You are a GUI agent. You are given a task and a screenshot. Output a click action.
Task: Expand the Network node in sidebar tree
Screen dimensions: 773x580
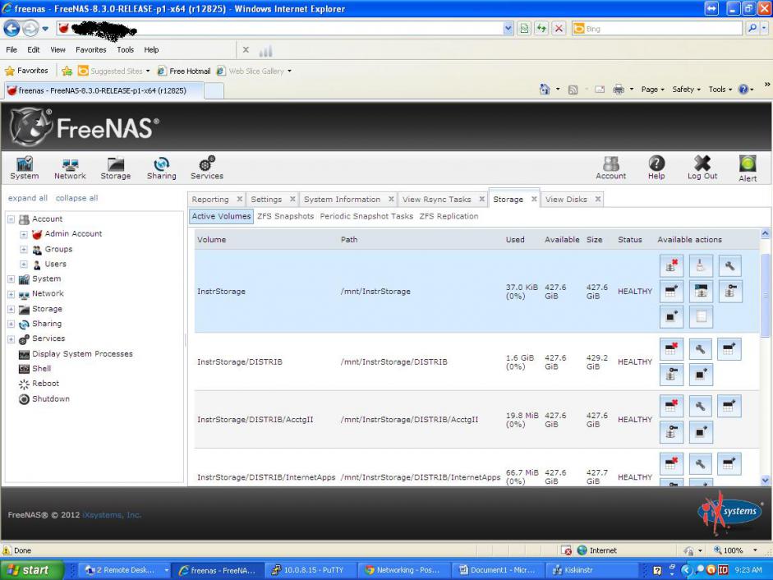[11, 294]
